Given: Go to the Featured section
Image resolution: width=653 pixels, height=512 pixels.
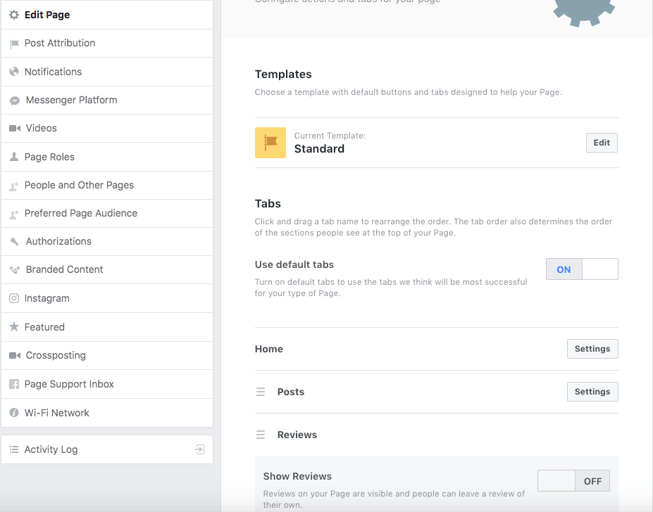Looking at the screenshot, I should pyautogui.click(x=107, y=327).
